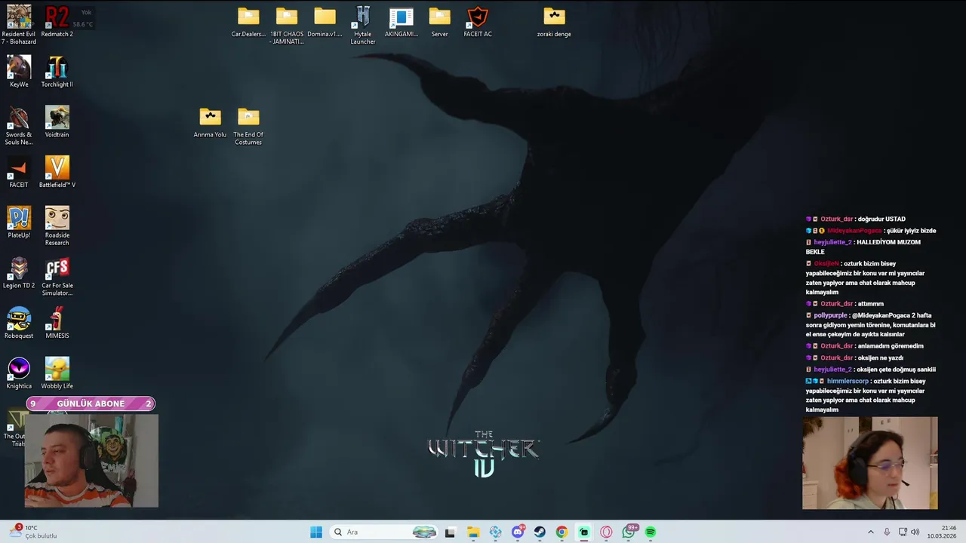The image size is (966, 543).
Task: Click the Hytale Launcher shortcut
Action: coord(363,26)
